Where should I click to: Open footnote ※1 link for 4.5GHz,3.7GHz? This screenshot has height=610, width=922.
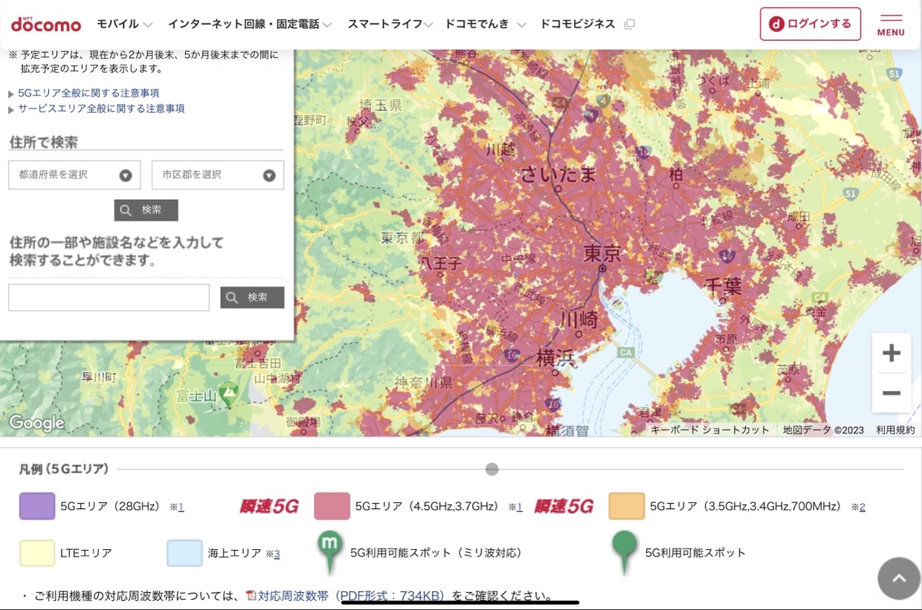click(519, 507)
